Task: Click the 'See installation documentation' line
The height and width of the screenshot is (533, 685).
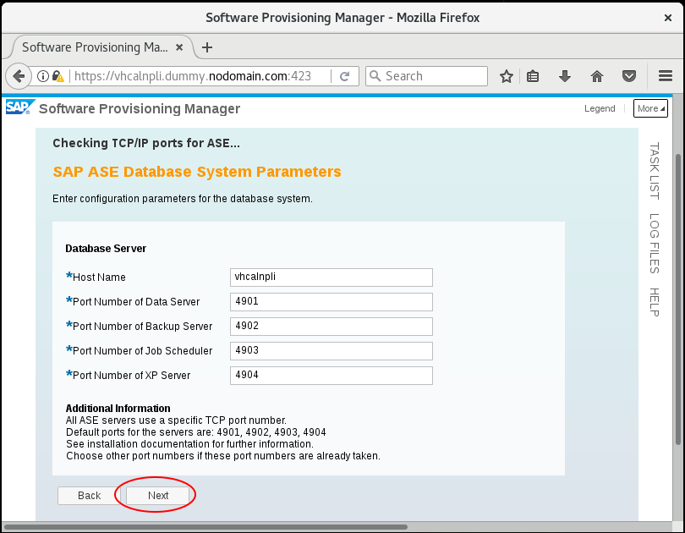Action: pos(189,444)
